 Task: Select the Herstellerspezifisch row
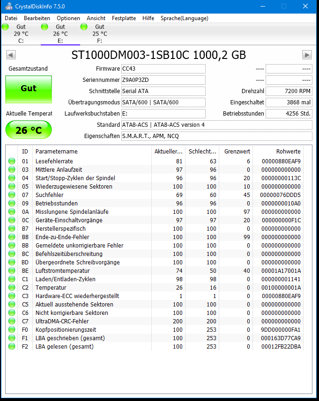click(155, 229)
